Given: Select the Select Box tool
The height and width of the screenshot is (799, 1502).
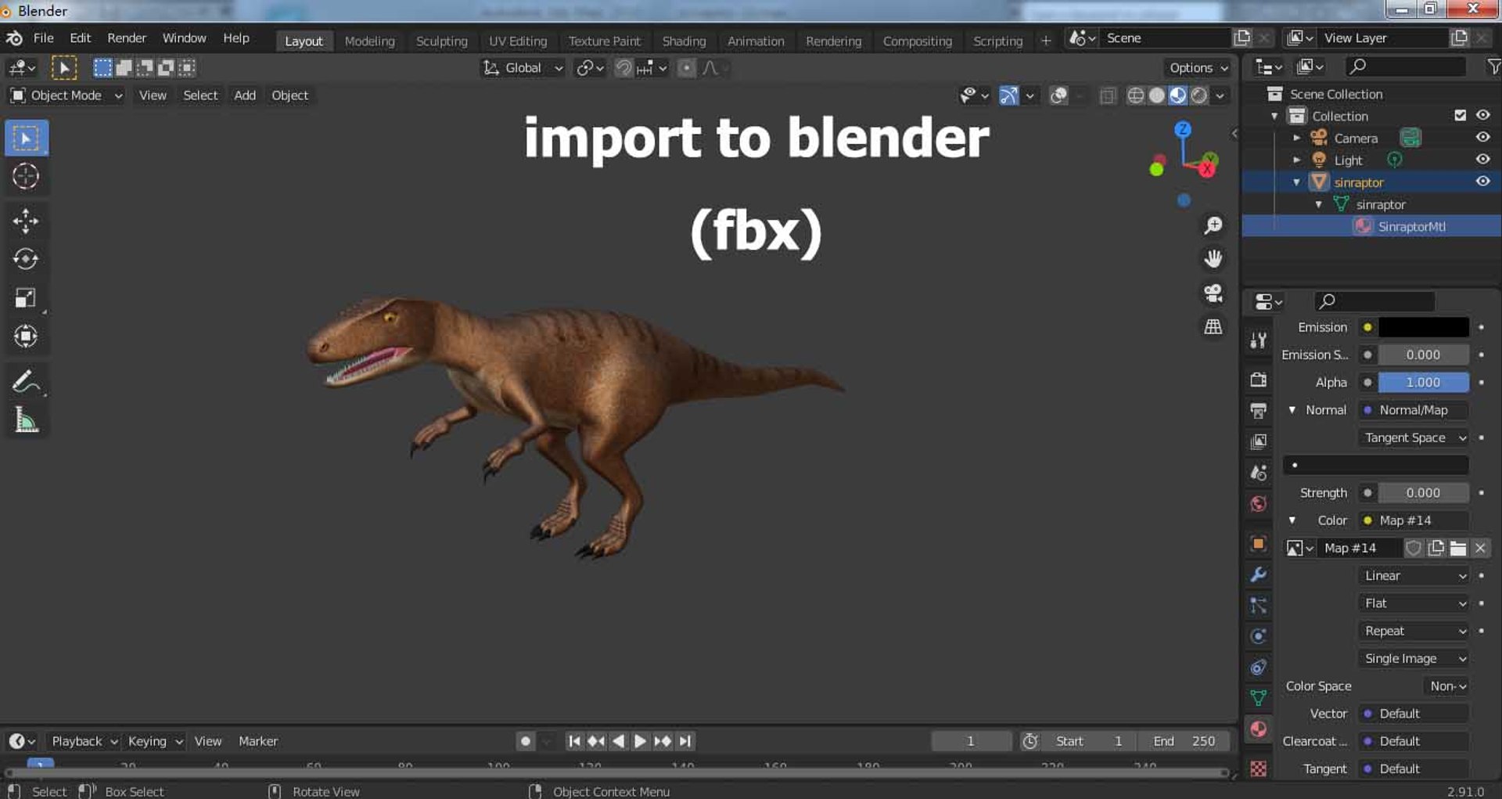Looking at the screenshot, I should click(x=26, y=139).
